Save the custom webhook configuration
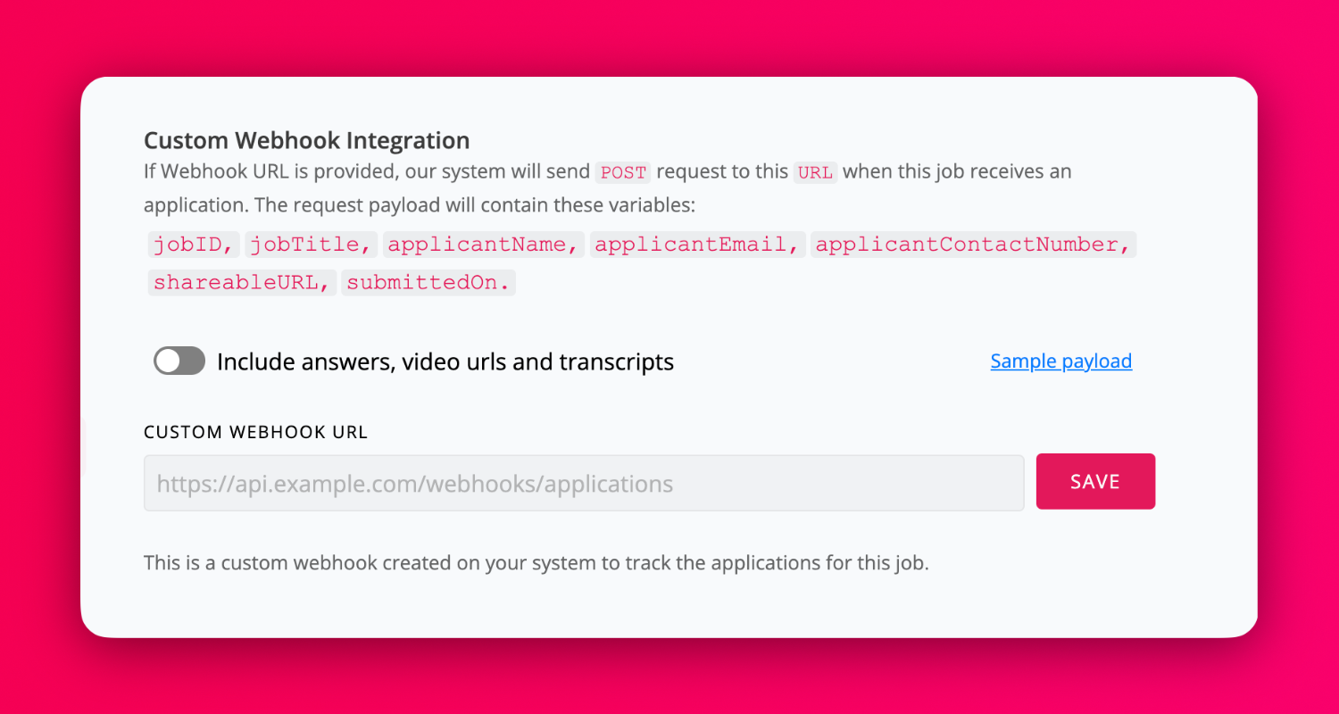The width and height of the screenshot is (1339, 714). click(x=1095, y=481)
